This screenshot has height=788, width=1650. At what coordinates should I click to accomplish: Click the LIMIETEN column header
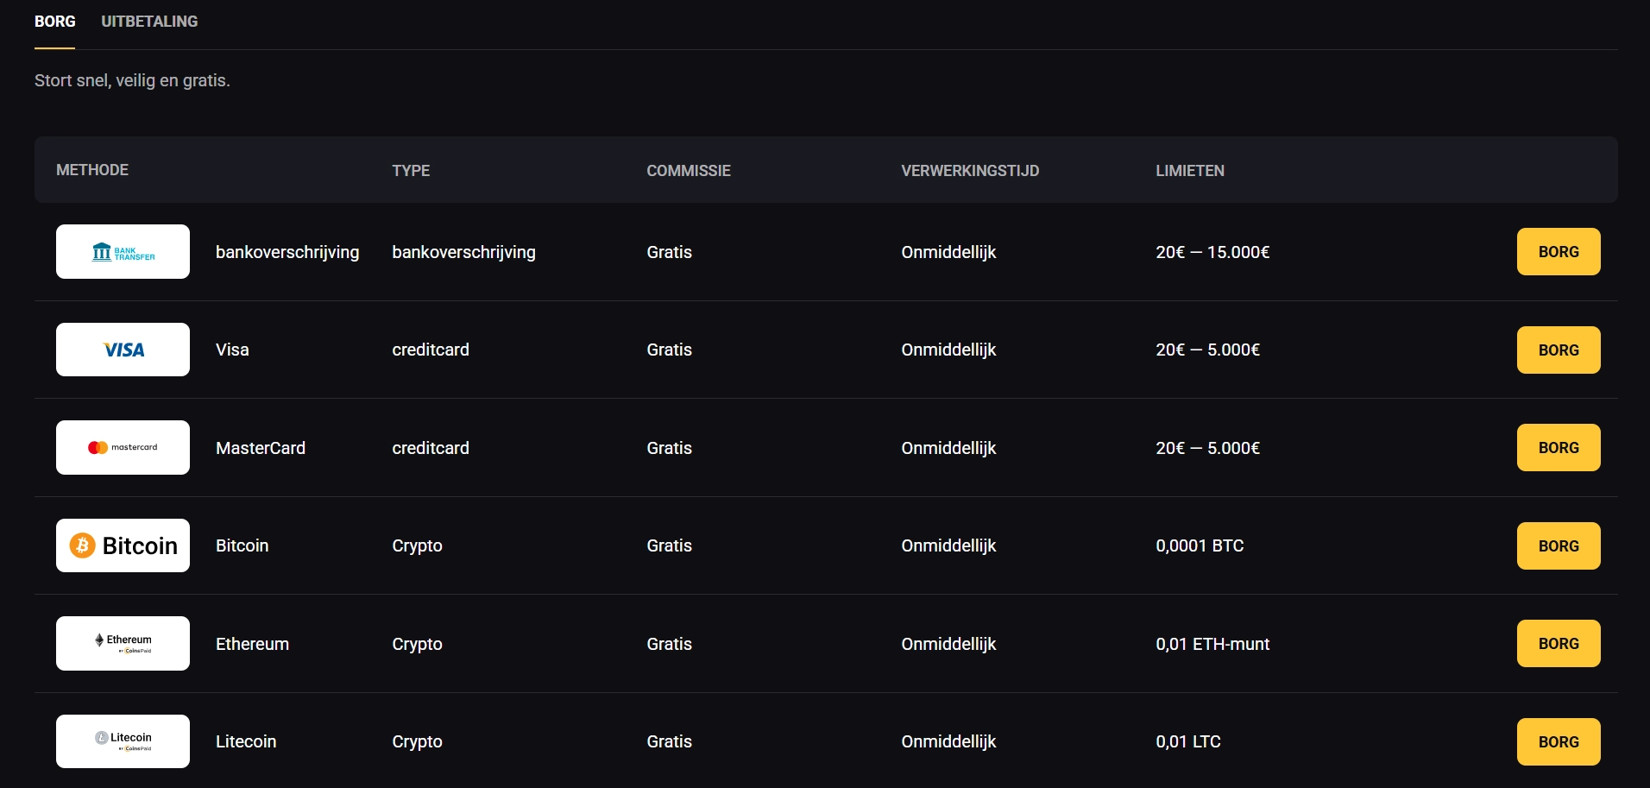tap(1189, 171)
